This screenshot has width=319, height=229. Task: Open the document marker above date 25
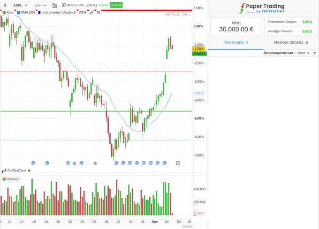pyautogui.click(x=95, y=163)
